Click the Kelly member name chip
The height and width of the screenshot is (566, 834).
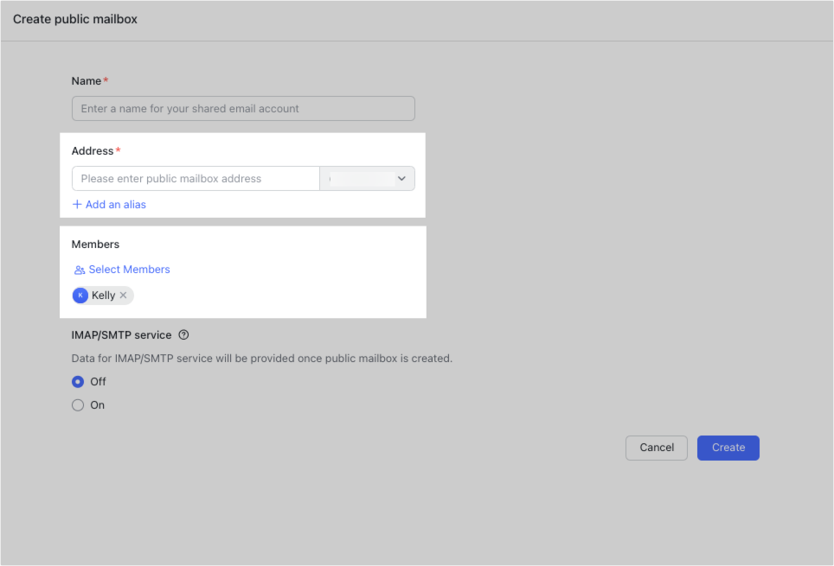tap(103, 295)
